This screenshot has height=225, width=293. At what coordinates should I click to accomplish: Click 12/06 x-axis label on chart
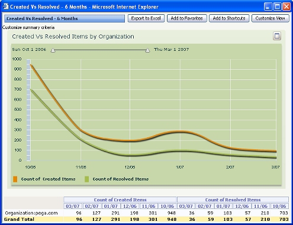130,167
